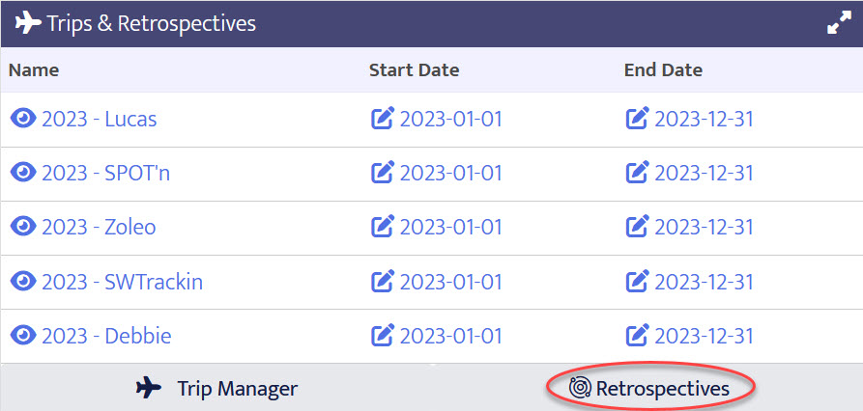Edit start date icon for SWTrackin trip

click(x=383, y=282)
